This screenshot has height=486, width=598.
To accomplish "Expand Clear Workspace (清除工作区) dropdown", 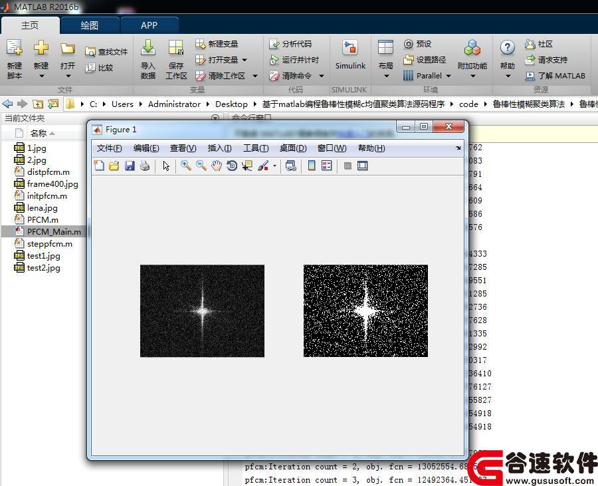I will click(254, 76).
